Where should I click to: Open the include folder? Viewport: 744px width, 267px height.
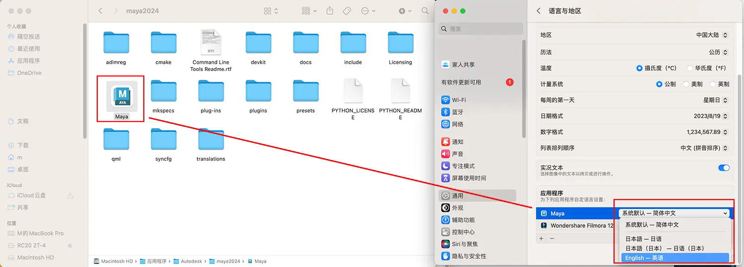click(x=353, y=43)
